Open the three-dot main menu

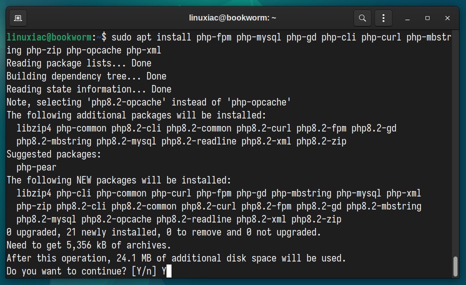(383, 18)
